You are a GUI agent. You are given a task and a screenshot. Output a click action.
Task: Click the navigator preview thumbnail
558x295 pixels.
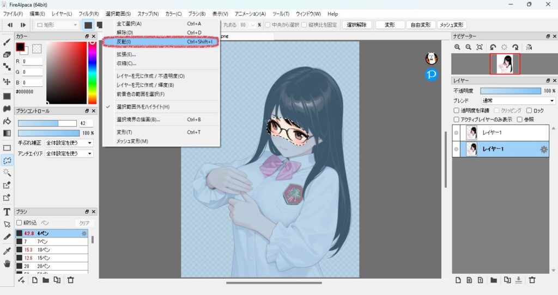coord(505,64)
